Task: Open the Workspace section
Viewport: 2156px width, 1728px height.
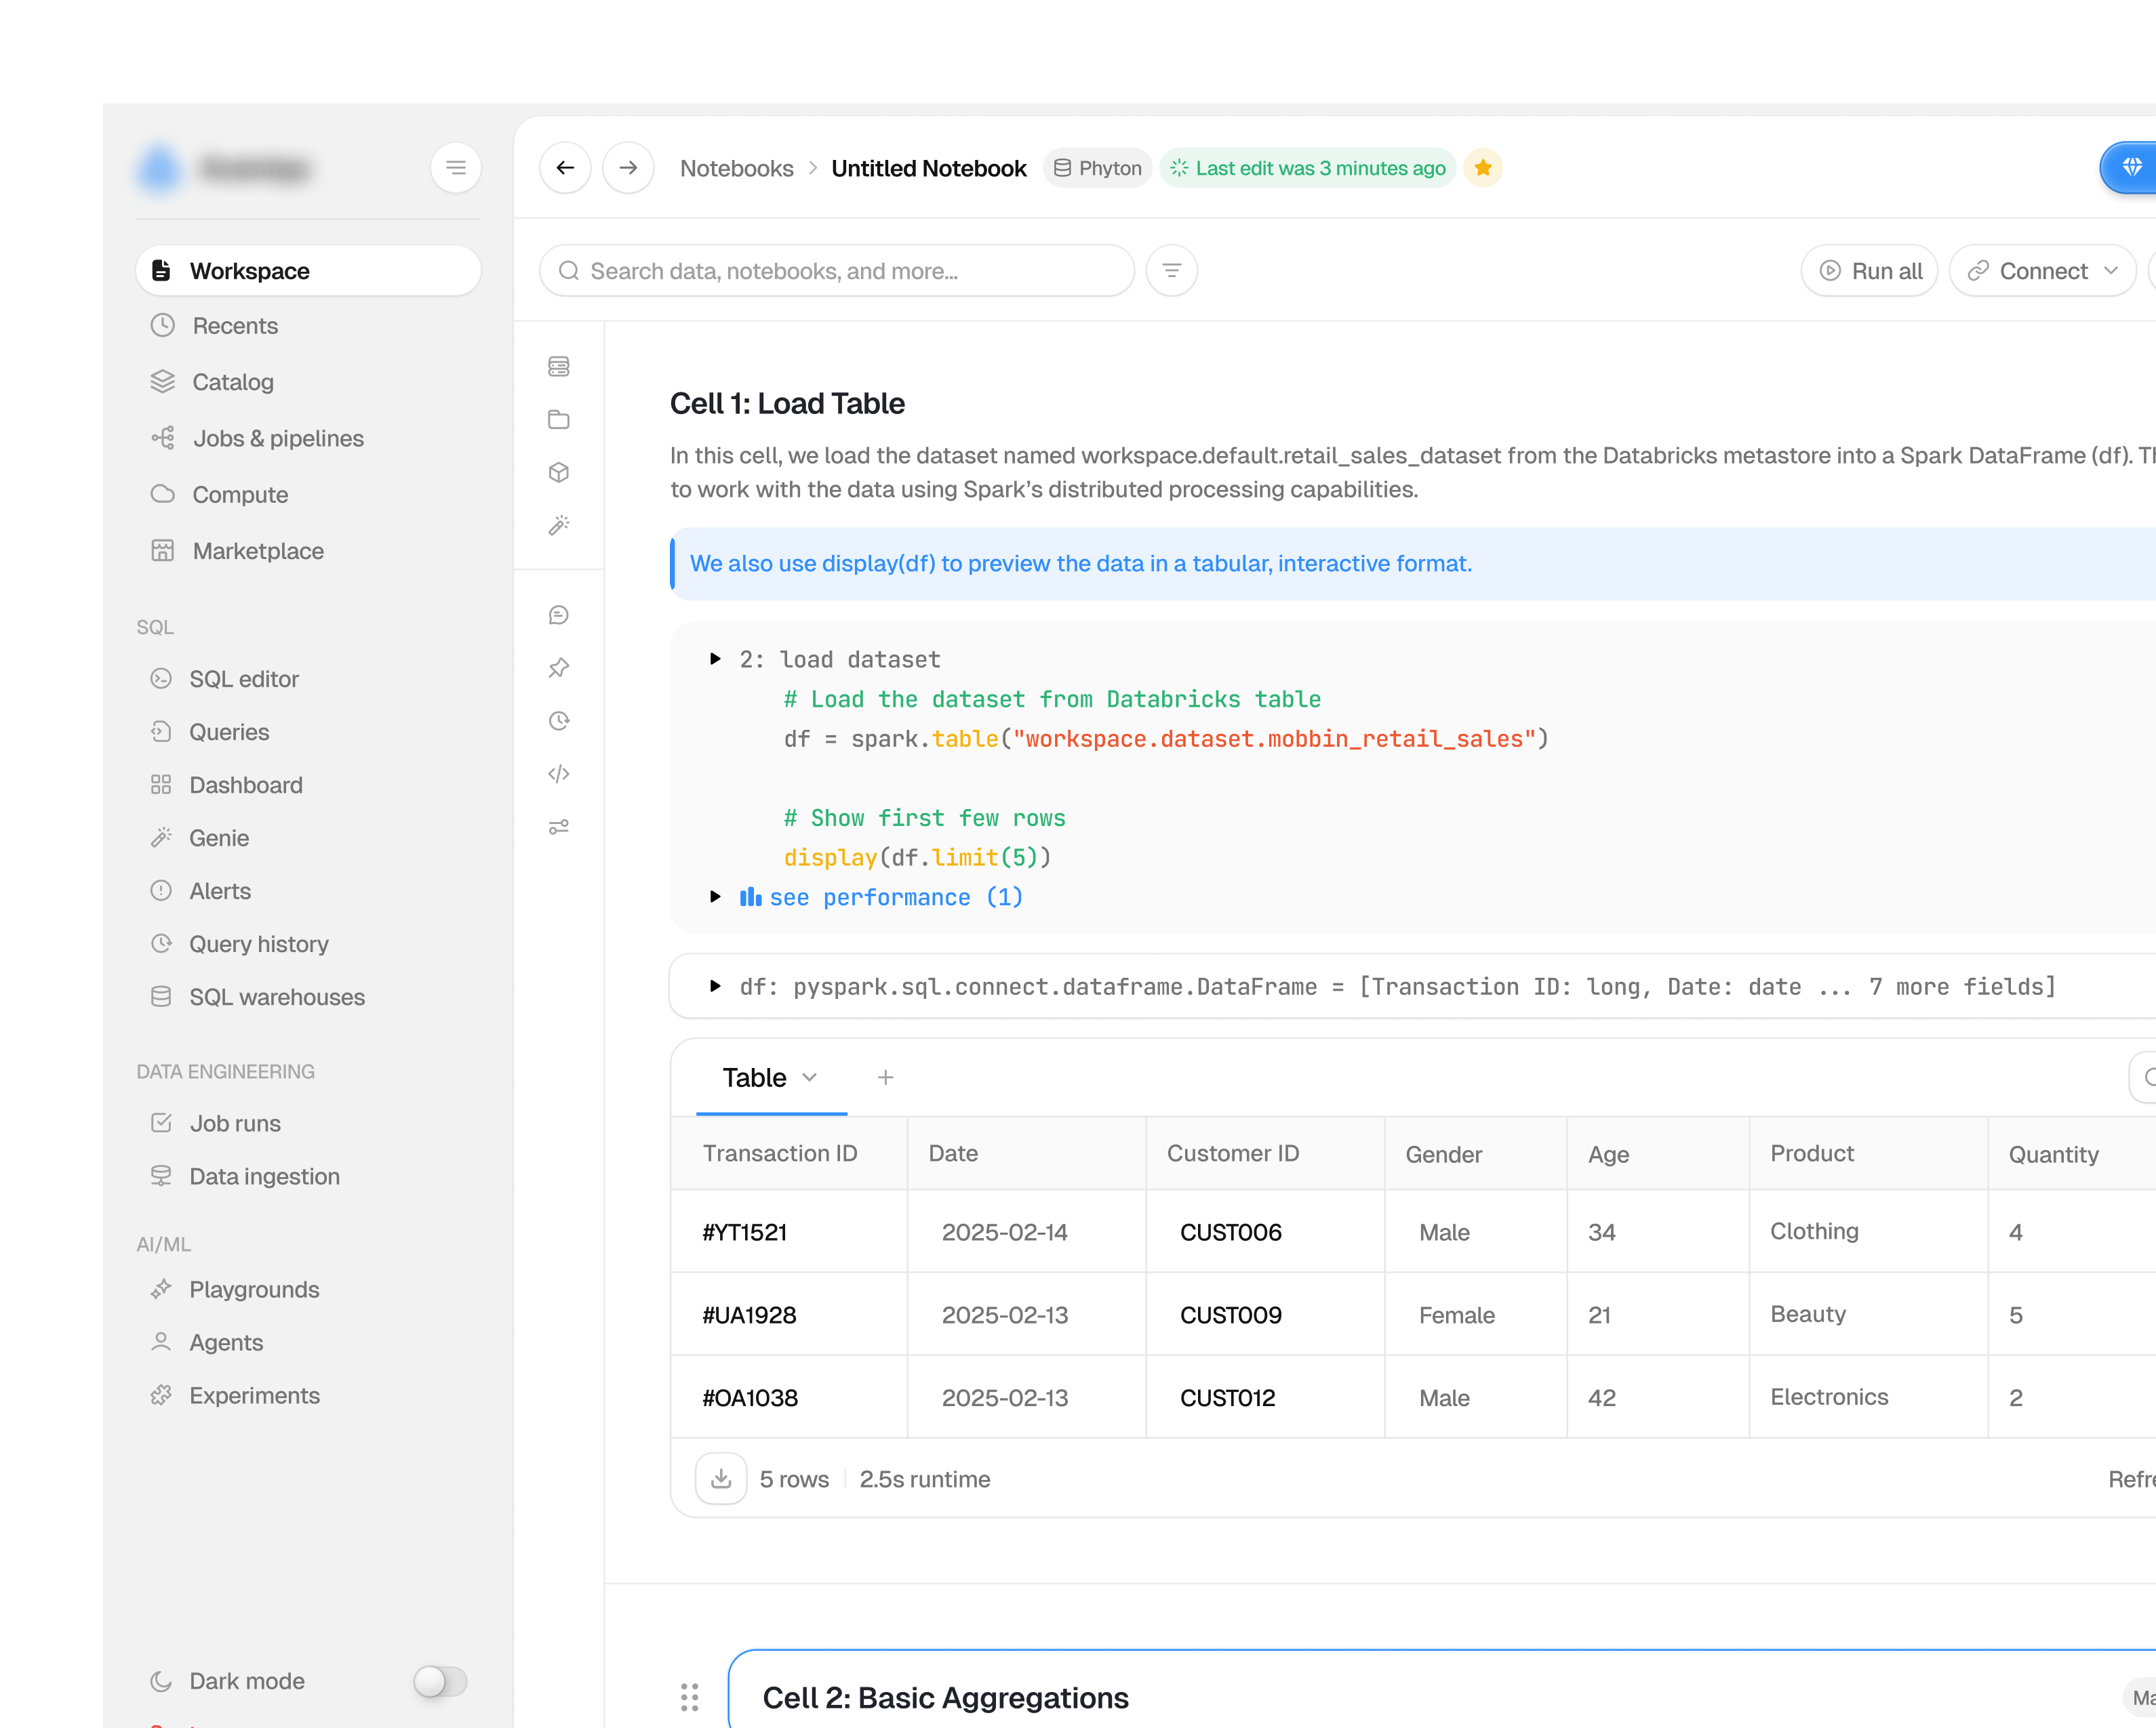Action: tap(308, 271)
